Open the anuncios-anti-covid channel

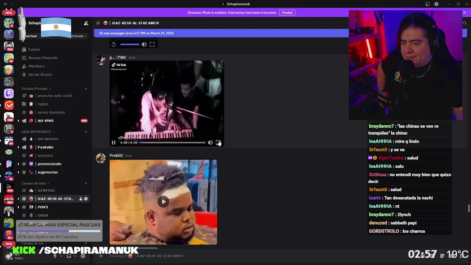point(54,96)
